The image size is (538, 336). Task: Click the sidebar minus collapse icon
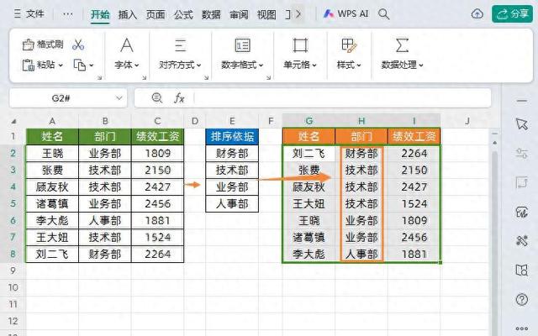pyautogui.click(x=521, y=101)
